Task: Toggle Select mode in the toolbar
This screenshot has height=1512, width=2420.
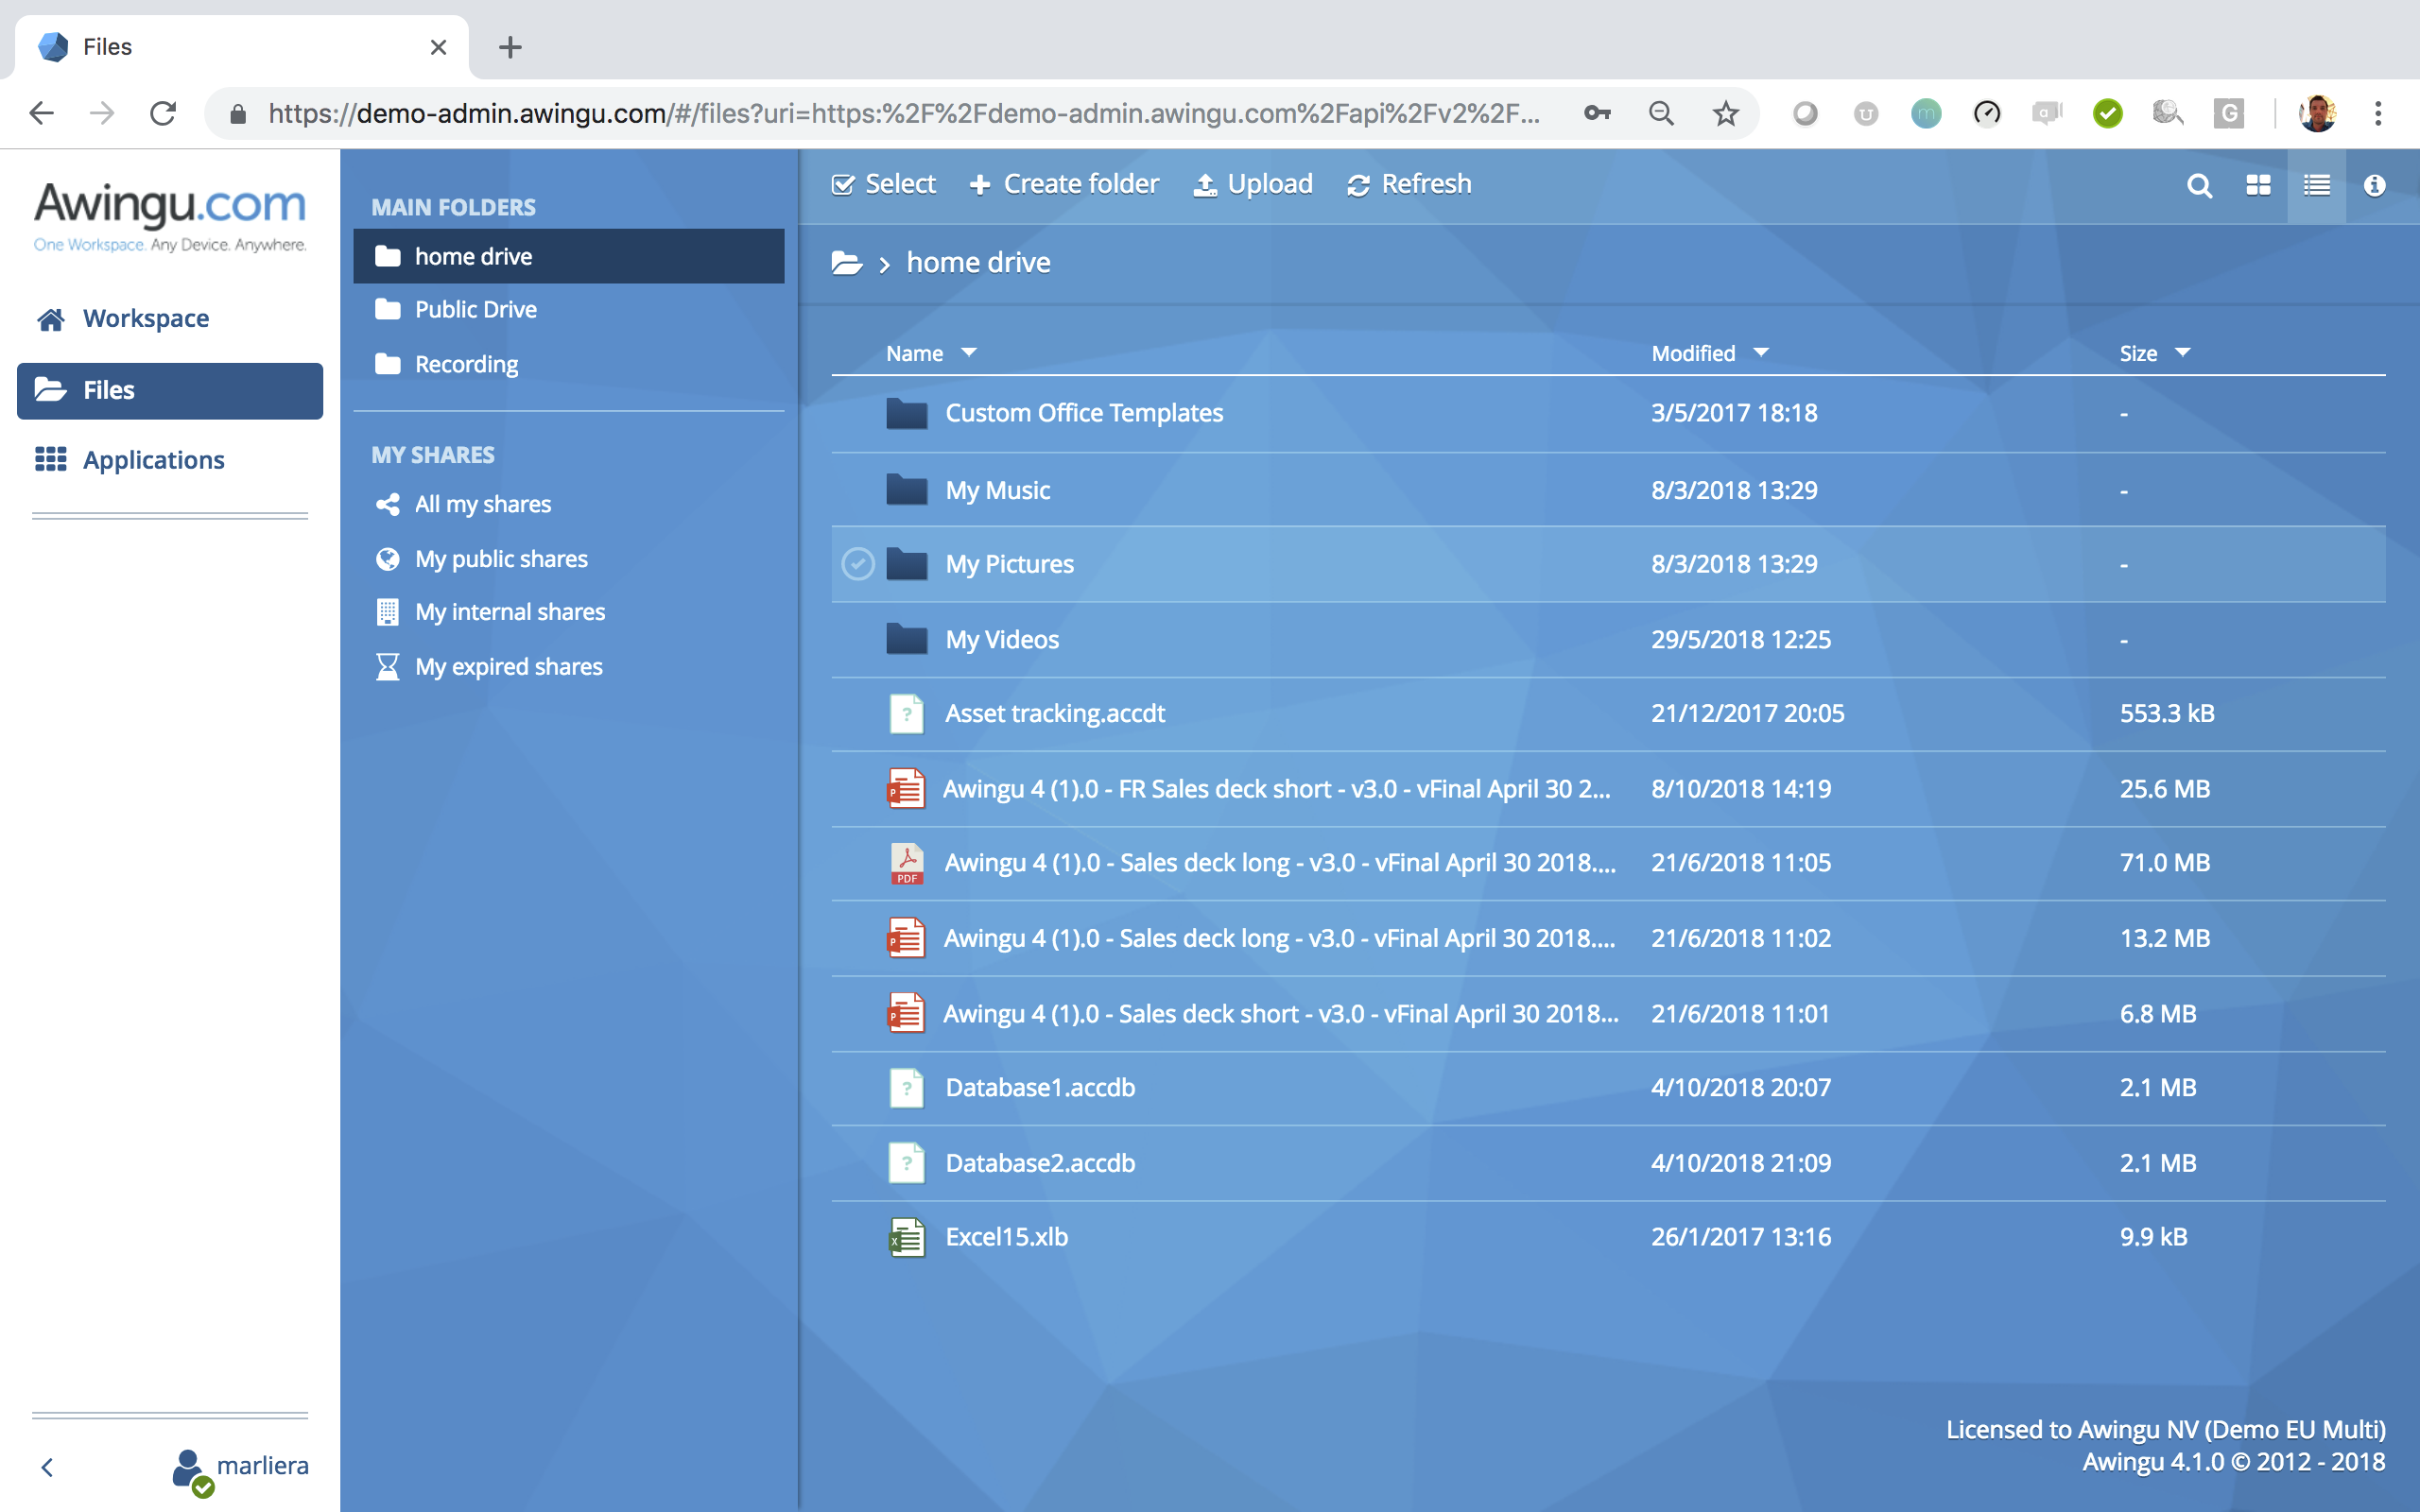Action: coord(884,184)
